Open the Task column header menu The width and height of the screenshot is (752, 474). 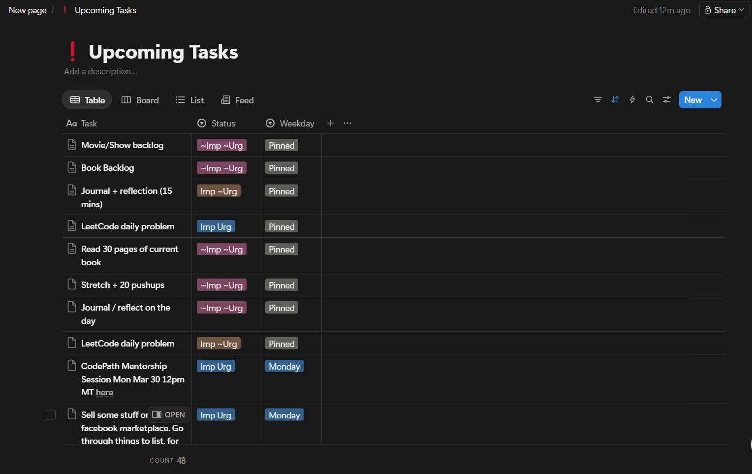coord(82,123)
